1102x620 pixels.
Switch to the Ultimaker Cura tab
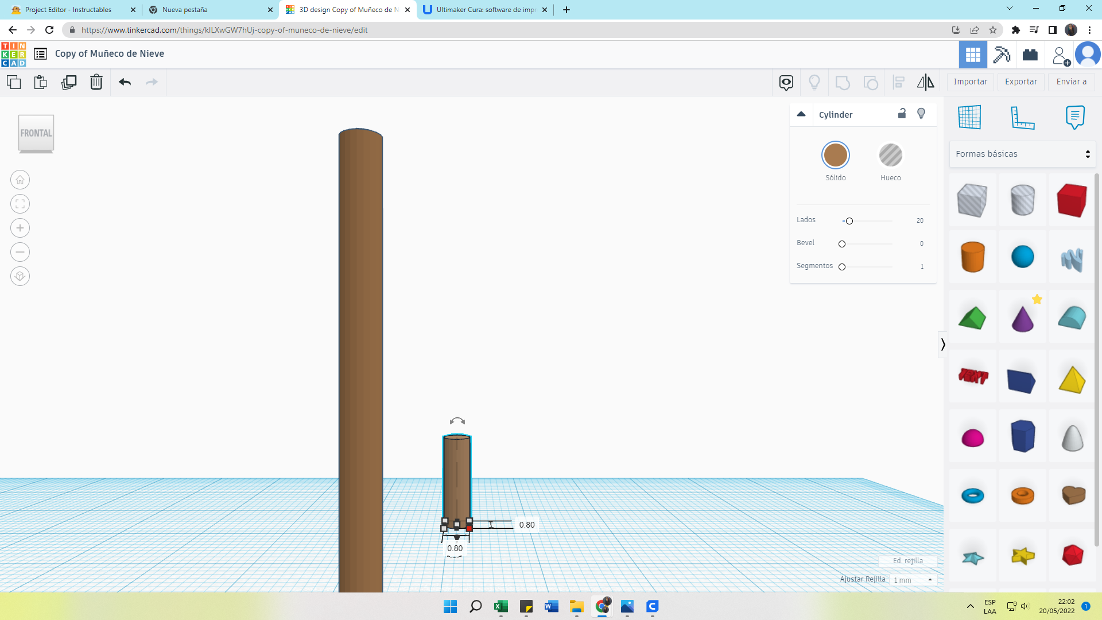pyautogui.click(x=486, y=10)
